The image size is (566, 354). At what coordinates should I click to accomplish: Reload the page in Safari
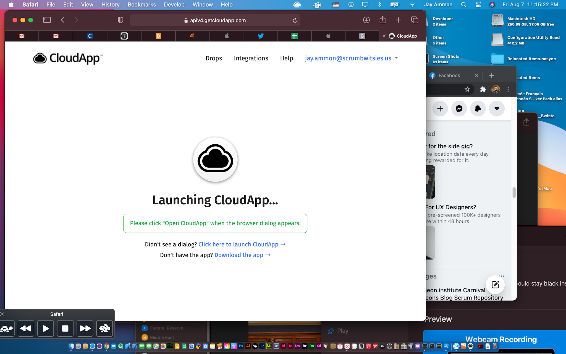[295, 20]
